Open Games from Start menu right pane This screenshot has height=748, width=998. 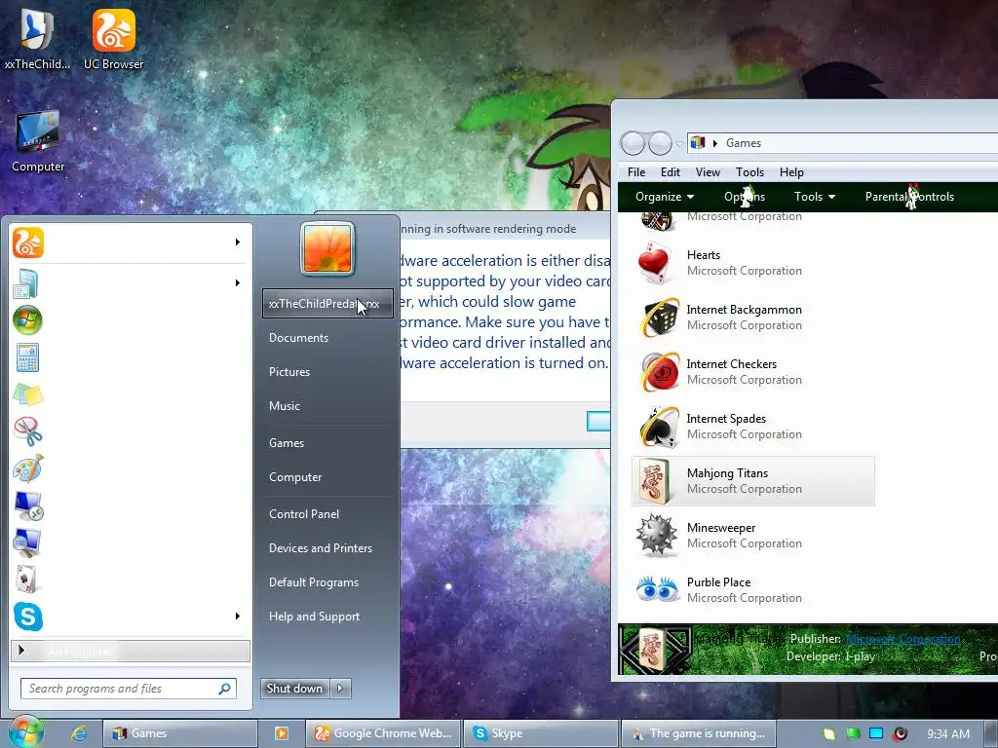tap(287, 443)
